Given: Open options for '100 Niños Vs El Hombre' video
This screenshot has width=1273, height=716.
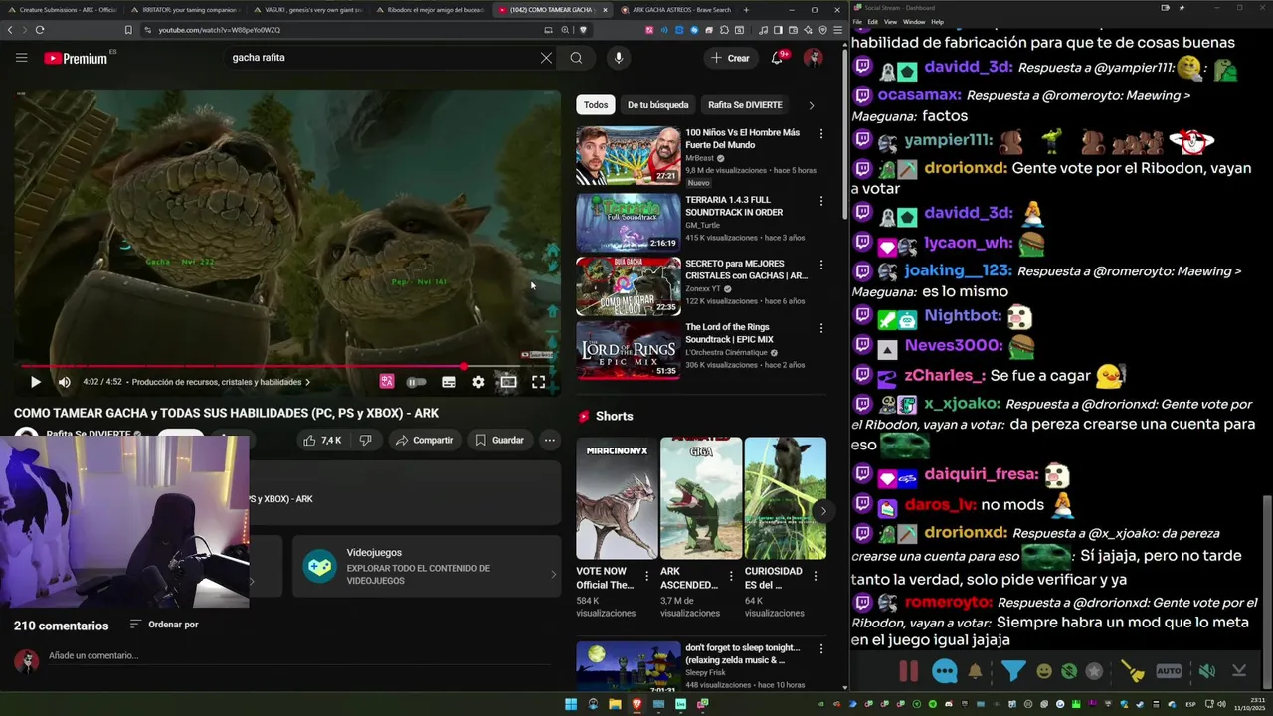Looking at the screenshot, I should (x=820, y=133).
